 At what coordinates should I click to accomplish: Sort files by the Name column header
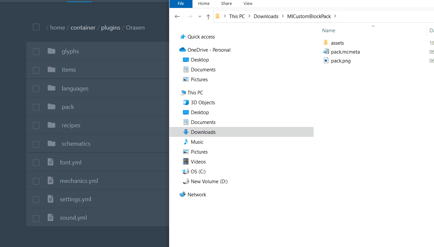(x=329, y=31)
